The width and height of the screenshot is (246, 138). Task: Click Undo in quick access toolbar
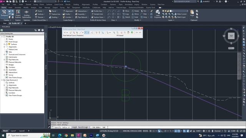click(26, 2)
